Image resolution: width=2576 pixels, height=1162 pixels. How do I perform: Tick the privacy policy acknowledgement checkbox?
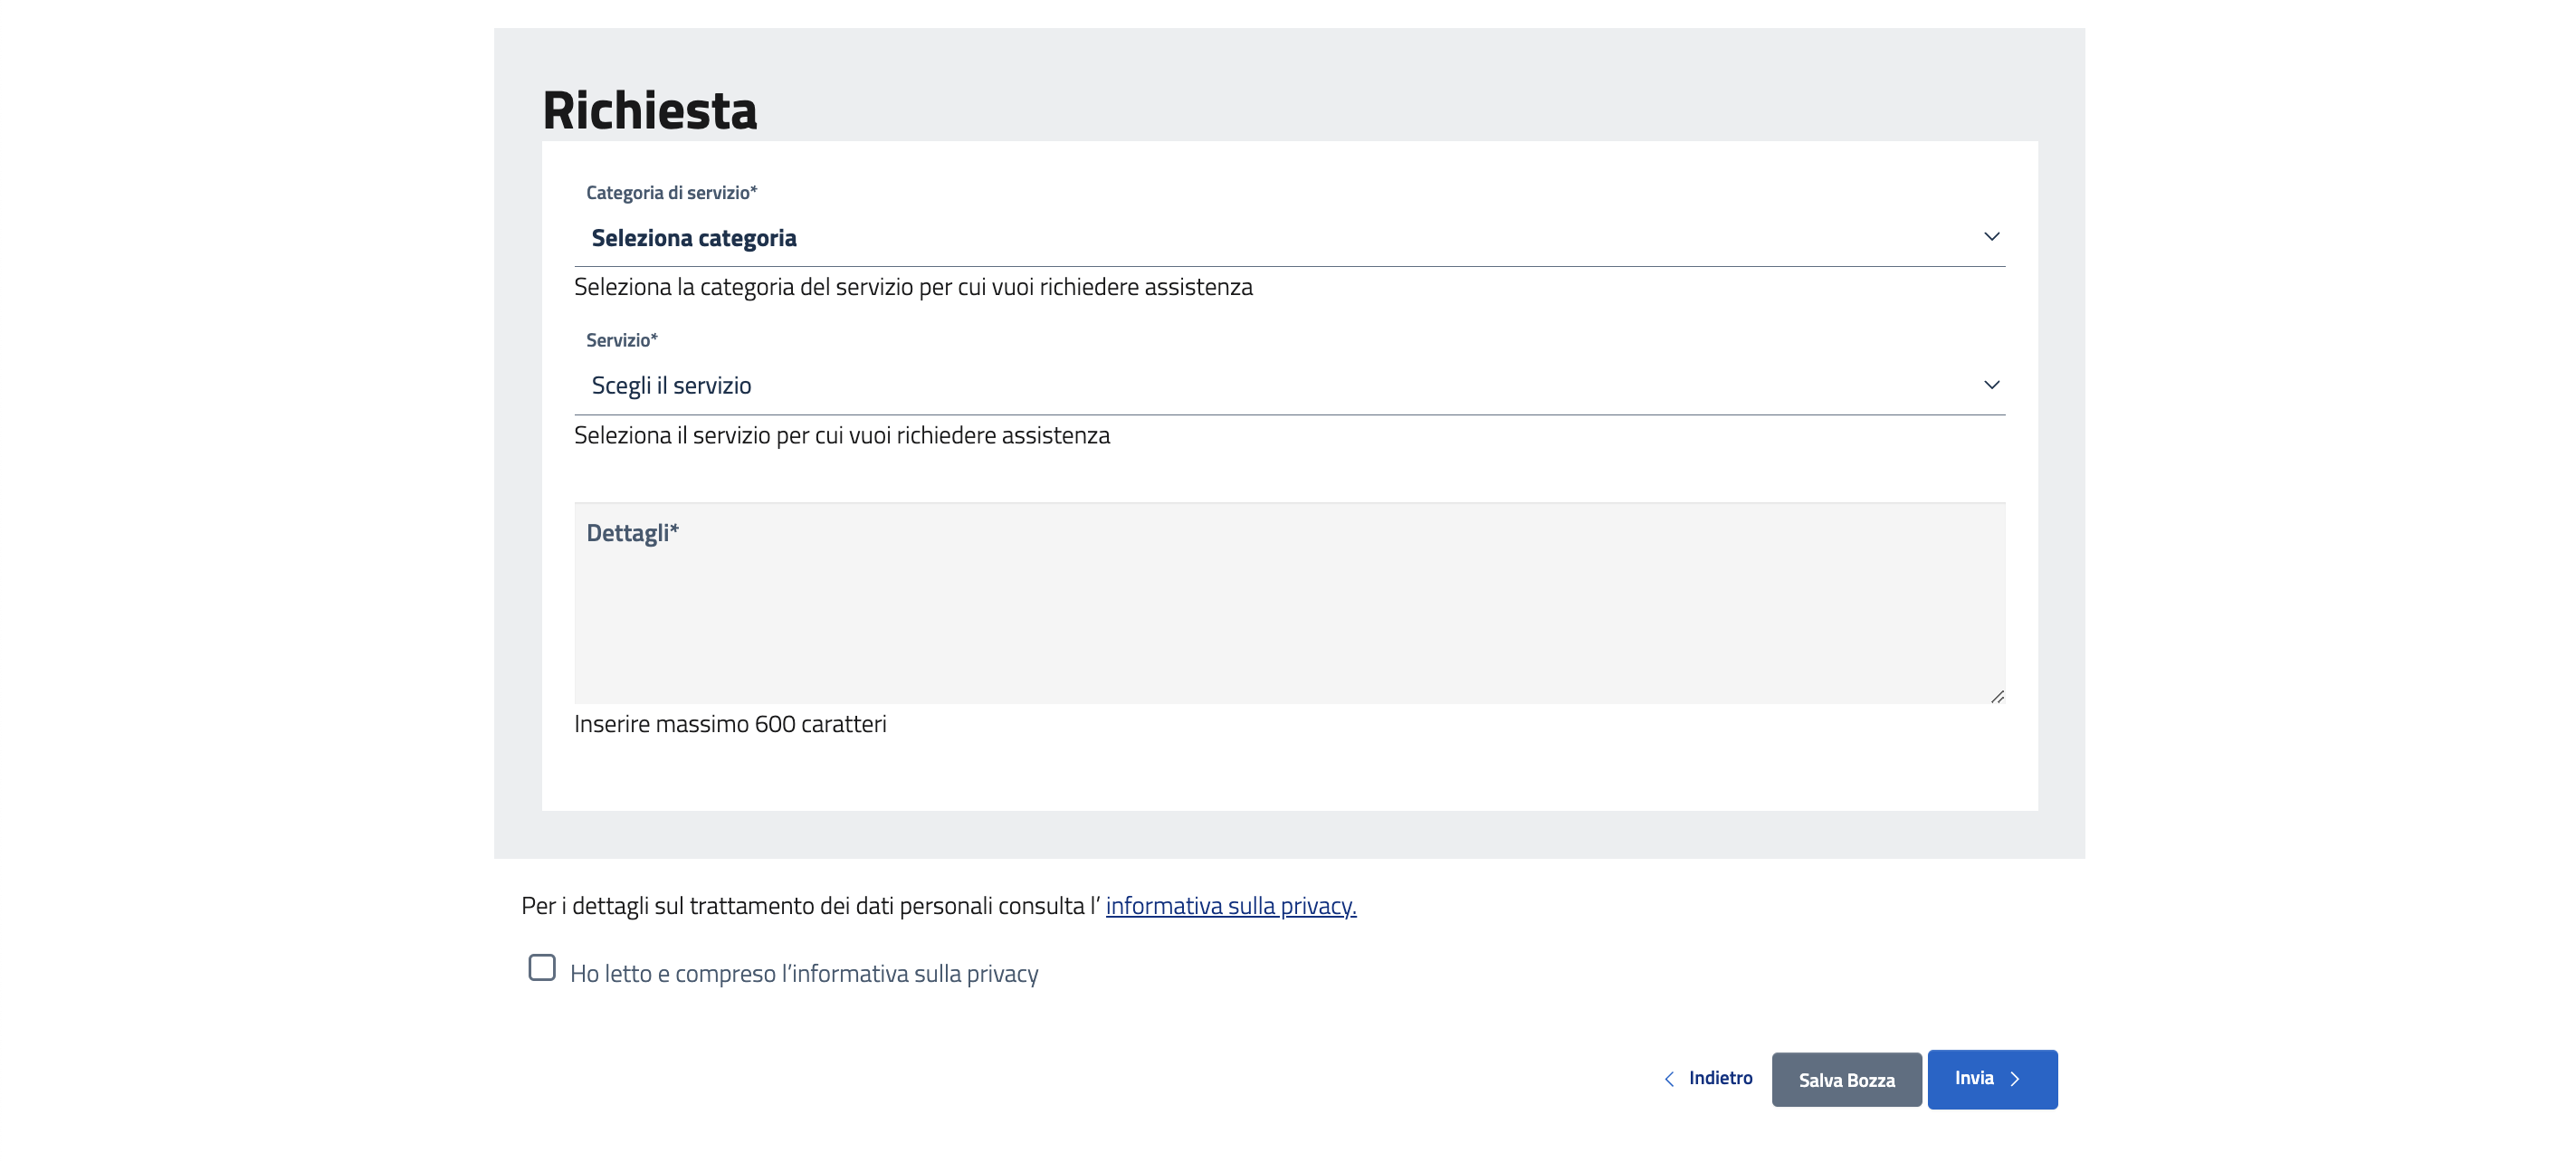point(542,968)
